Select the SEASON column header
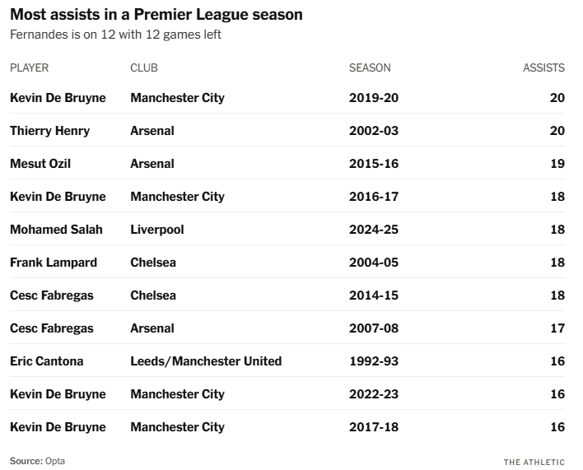Screen dimensions: 583x470 click(370, 67)
